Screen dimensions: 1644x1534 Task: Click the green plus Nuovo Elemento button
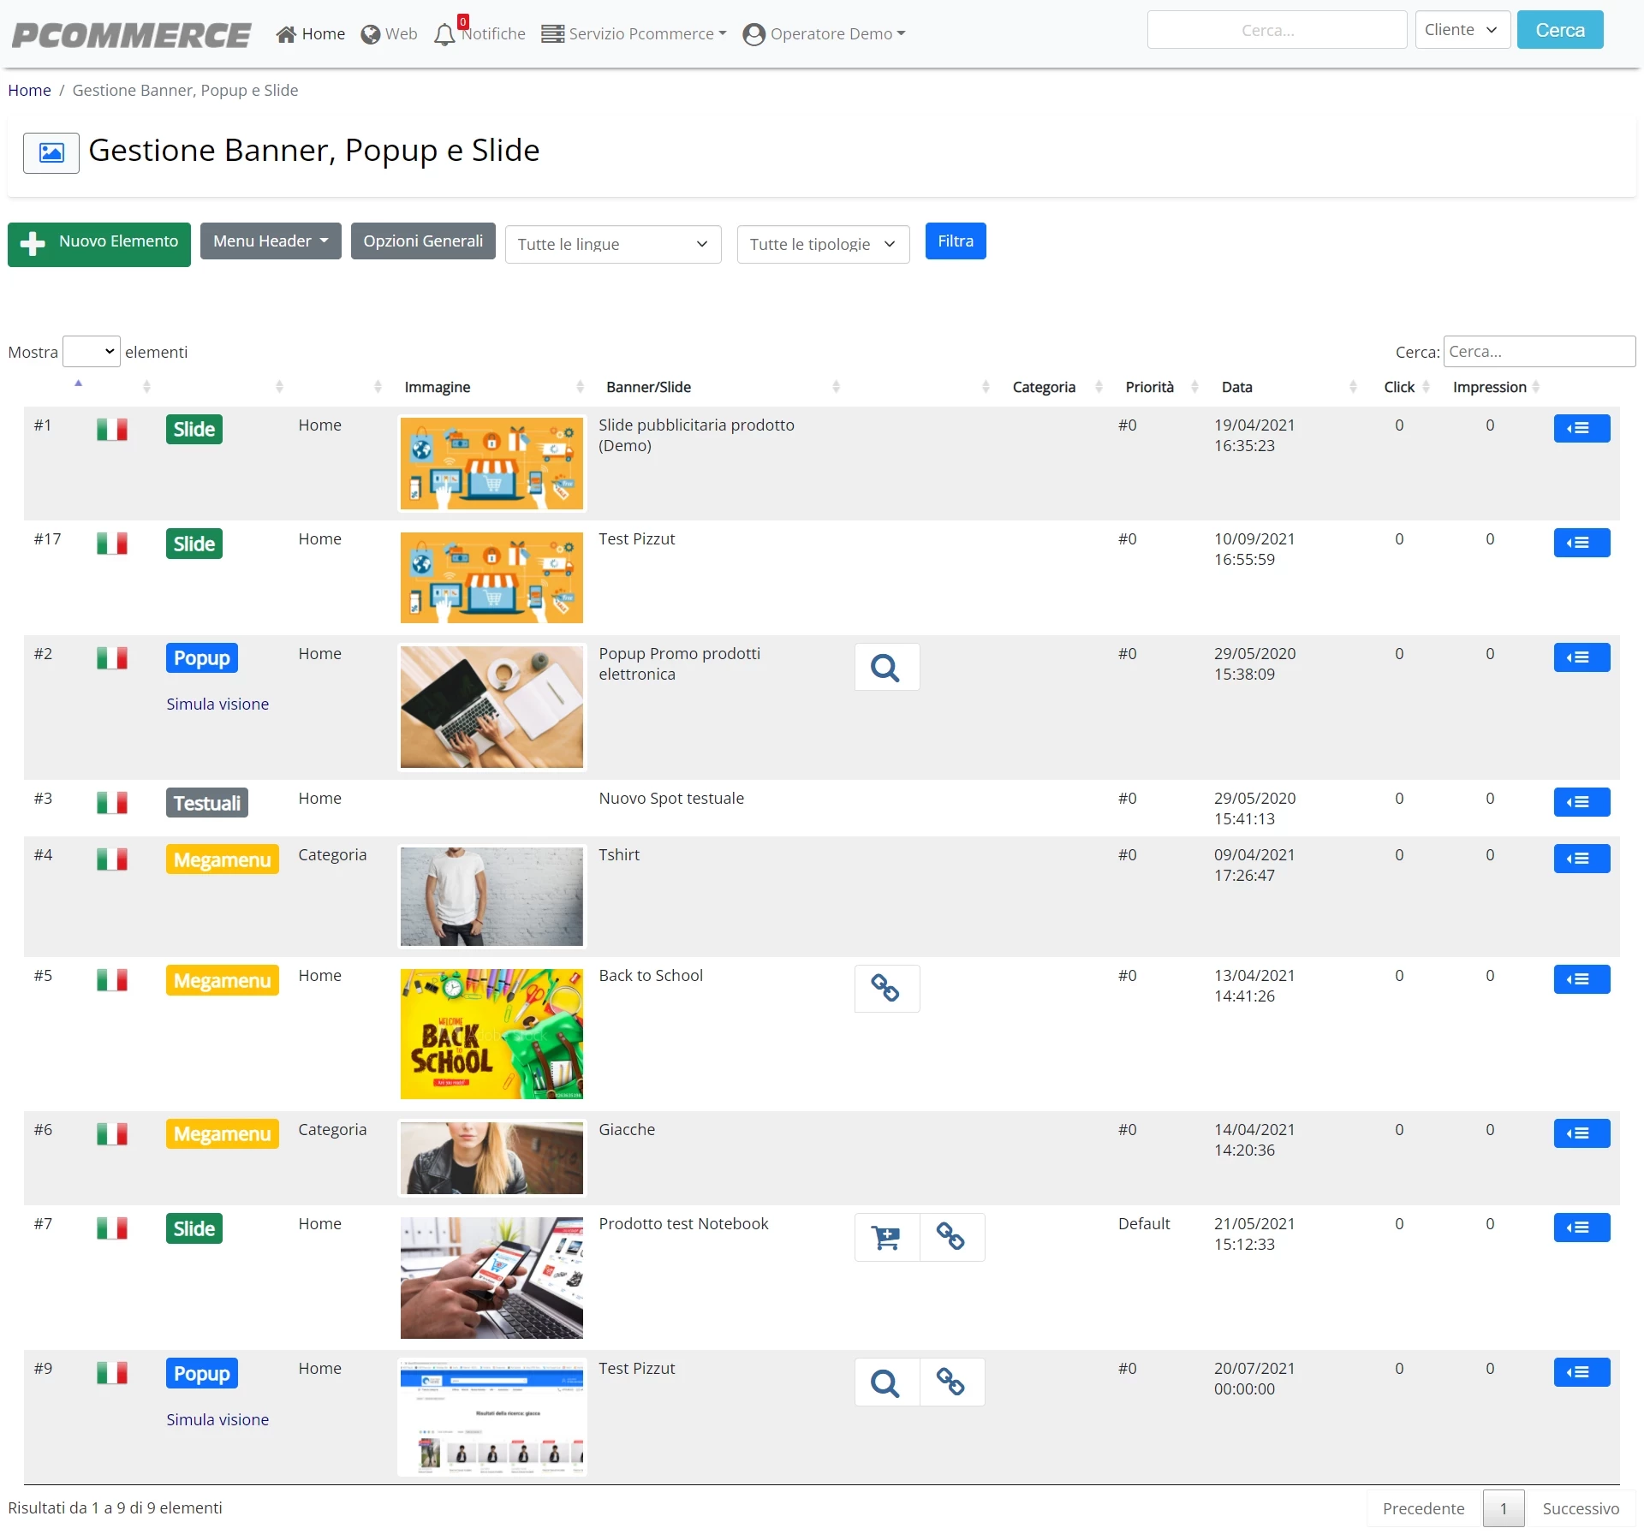(99, 244)
